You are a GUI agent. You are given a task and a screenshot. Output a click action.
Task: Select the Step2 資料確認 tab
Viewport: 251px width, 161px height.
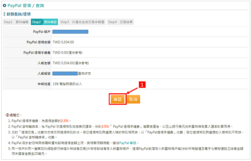[x=44, y=22]
